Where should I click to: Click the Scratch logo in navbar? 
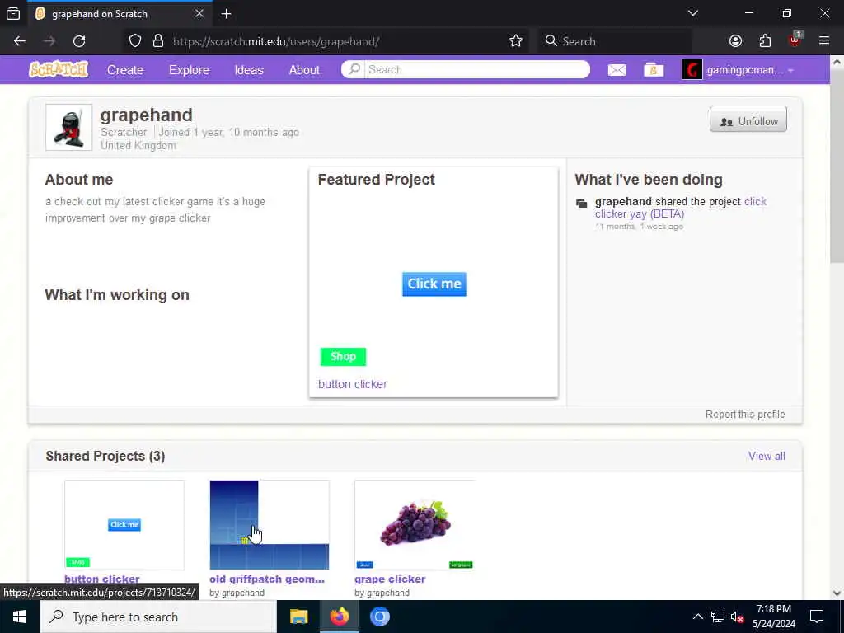pyautogui.click(x=59, y=69)
